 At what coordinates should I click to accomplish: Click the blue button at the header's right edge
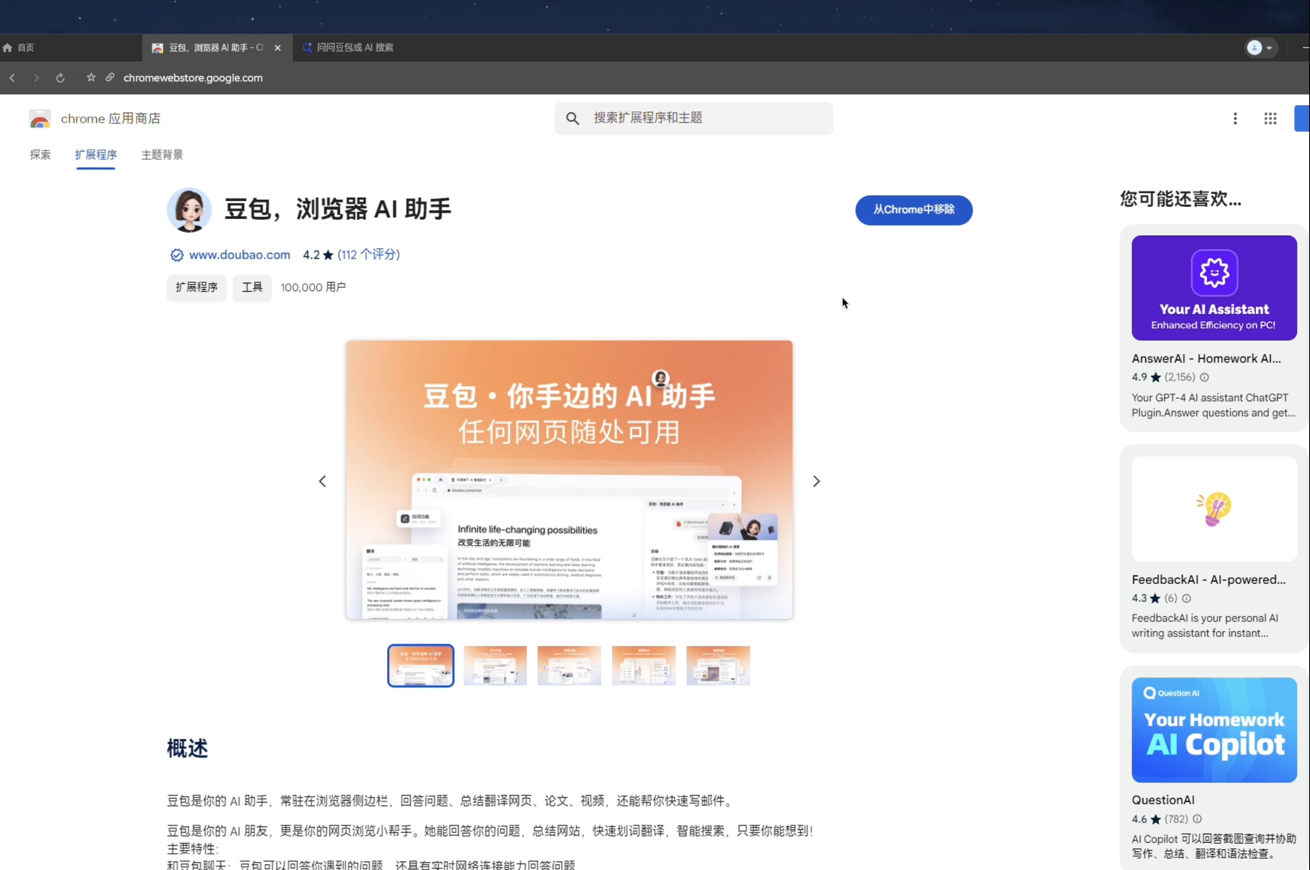[1302, 118]
